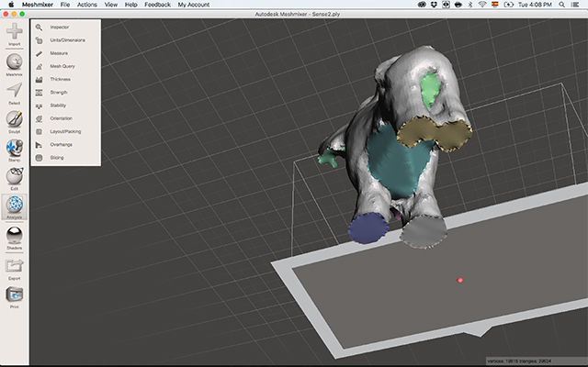Open the Meshmixer application menu
Viewport: 588px width, 367px height.
click(x=38, y=5)
